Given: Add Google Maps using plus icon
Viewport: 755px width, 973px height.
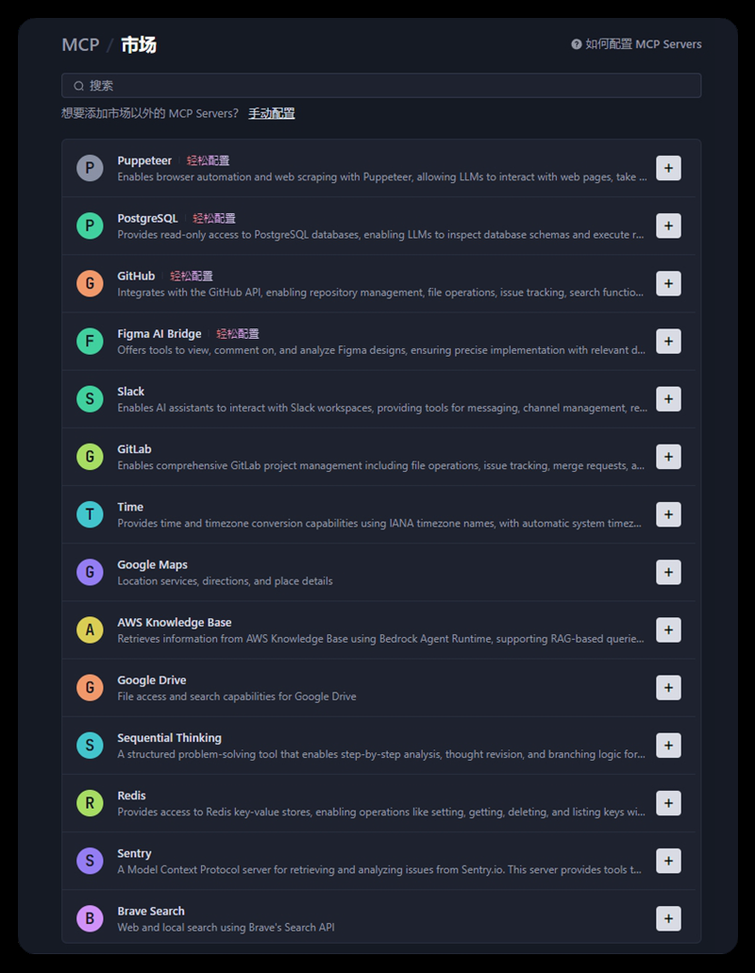Looking at the screenshot, I should click(x=668, y=572).
